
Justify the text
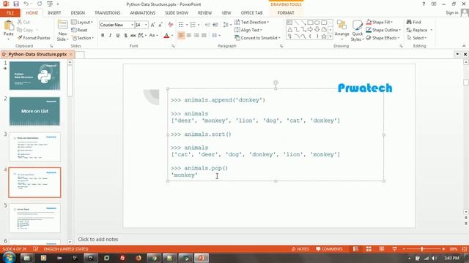[x=204, y=36]
